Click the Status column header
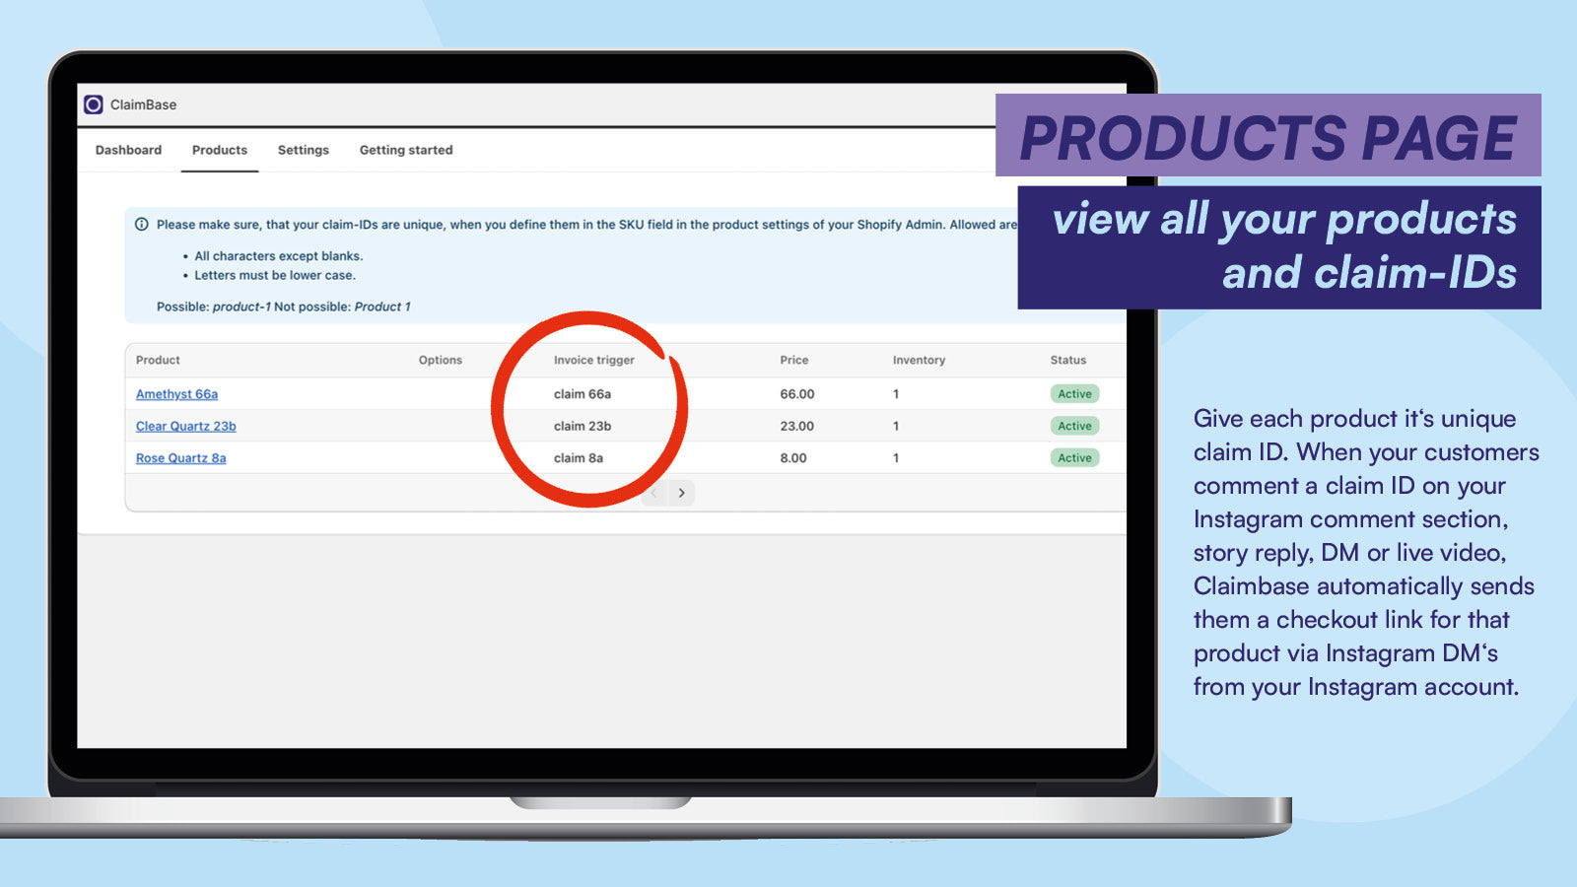The height and width of the screenshot is (887, 1577). tap(1068, 361)
